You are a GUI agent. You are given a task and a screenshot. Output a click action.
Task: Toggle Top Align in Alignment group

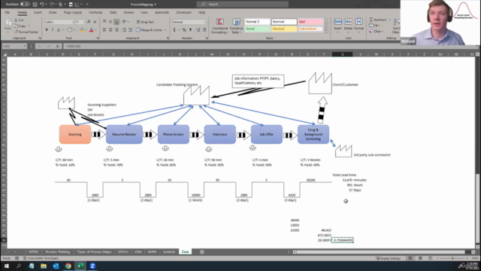tap(104, 22)
